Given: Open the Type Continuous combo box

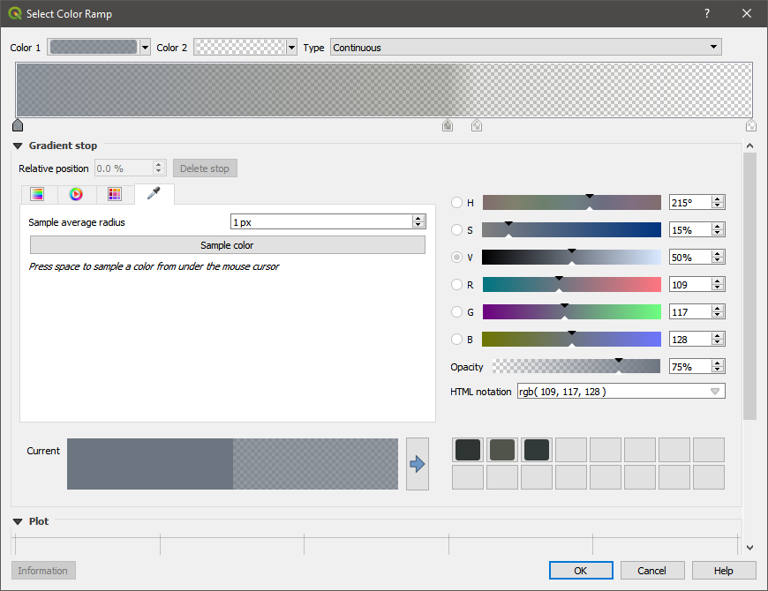Looking at the screenshot, I should pyautogui.click(x=525, y=48).
